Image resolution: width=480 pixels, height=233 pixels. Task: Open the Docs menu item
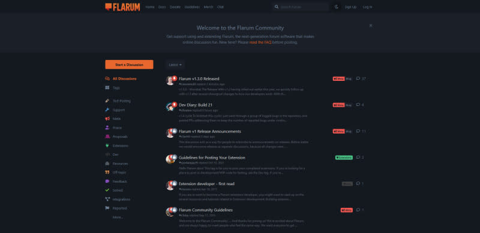click(x=162, y=7)
